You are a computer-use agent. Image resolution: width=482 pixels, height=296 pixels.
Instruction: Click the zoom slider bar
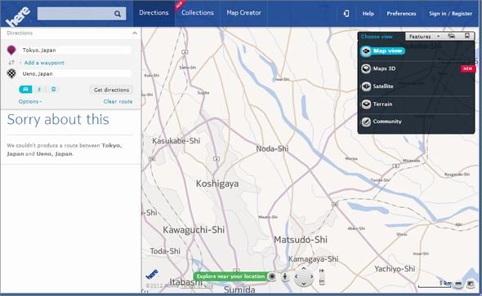click(322, 276)
